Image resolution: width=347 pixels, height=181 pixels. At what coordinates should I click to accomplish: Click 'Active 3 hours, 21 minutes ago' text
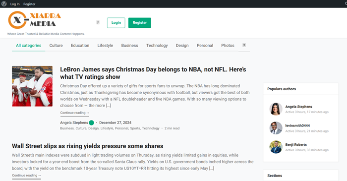click(x=307, y=131)
